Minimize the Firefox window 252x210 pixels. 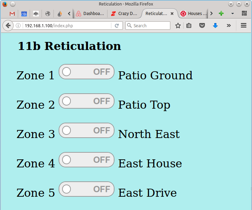coord(231,4)
